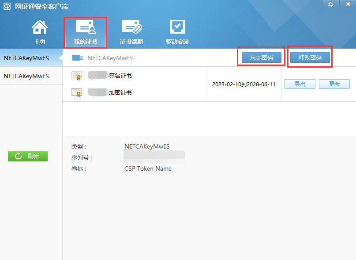Close the 网证通安全客户端 window

coord(347,4)
